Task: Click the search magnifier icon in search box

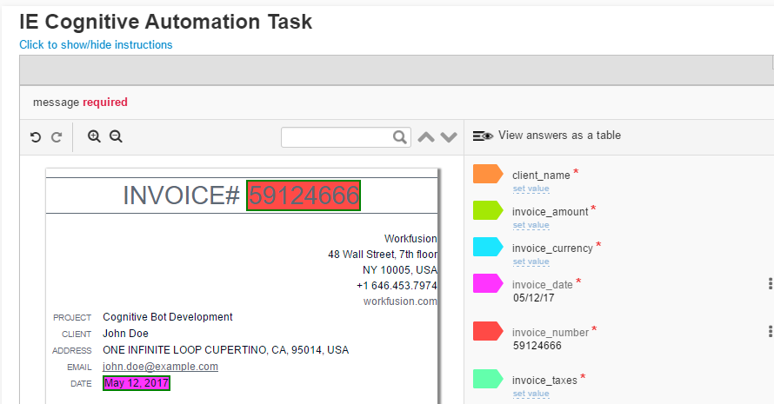Action: pos(399,137)
